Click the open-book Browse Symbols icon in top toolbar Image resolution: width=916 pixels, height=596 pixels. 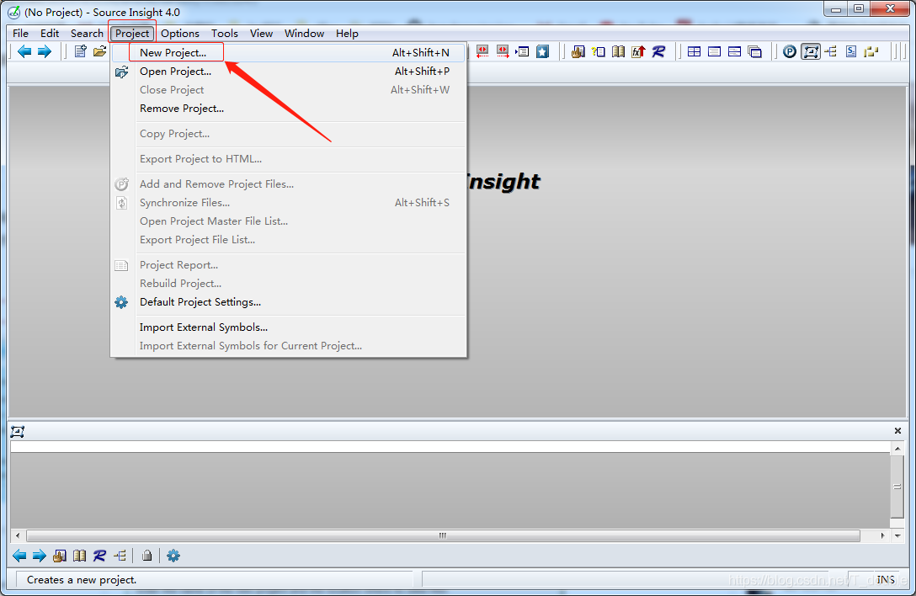point(618,51)
